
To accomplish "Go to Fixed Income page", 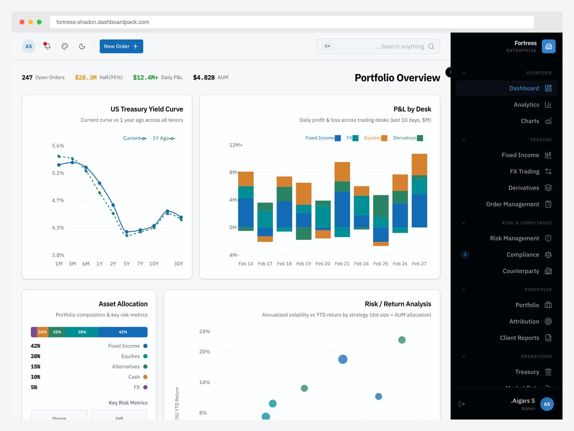I will click(507, 155).
